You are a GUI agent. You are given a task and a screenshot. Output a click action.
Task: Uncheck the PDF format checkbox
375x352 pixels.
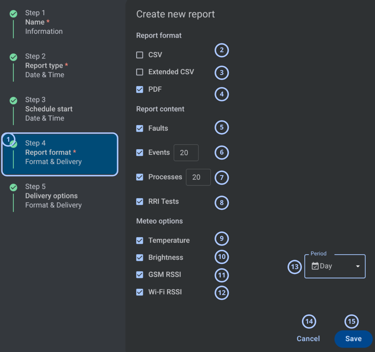140,89
